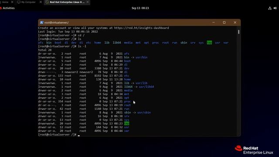Image resolution: width=279 pixels, height=157 pixels.
Task: Click the 'usr/sbin' symlink target
Action: pyautogui.click(x=144, y=113)
